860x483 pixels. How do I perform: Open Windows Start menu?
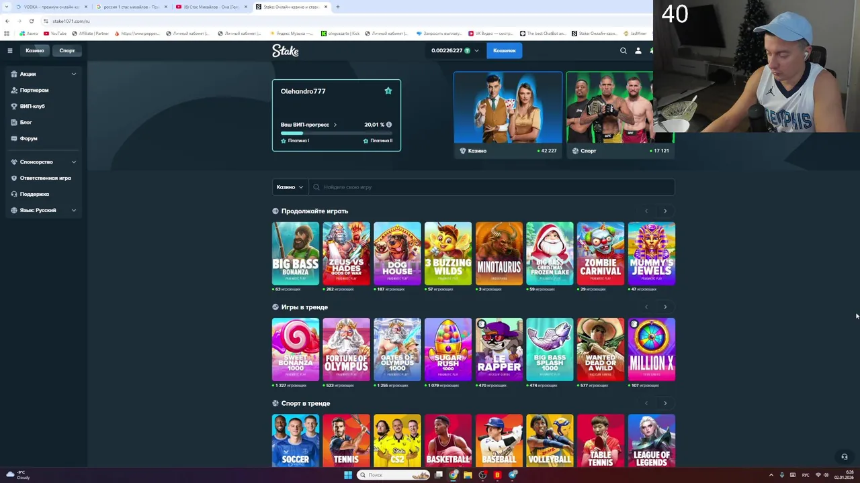(347, 475)
